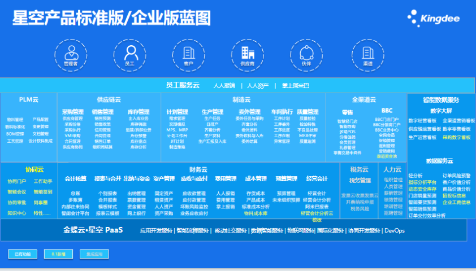Select 薪酬管理 under 人力云
The image size is (476, 271).
click(393, 193)
